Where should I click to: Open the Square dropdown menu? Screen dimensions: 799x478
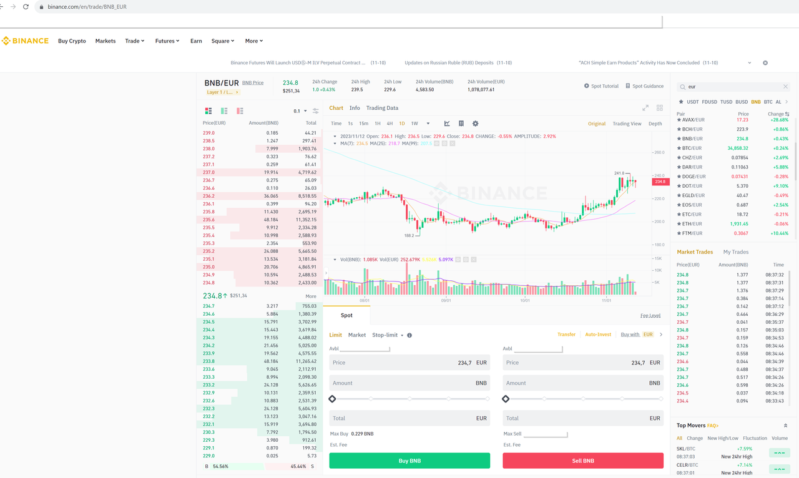click(x=223, y=41)
